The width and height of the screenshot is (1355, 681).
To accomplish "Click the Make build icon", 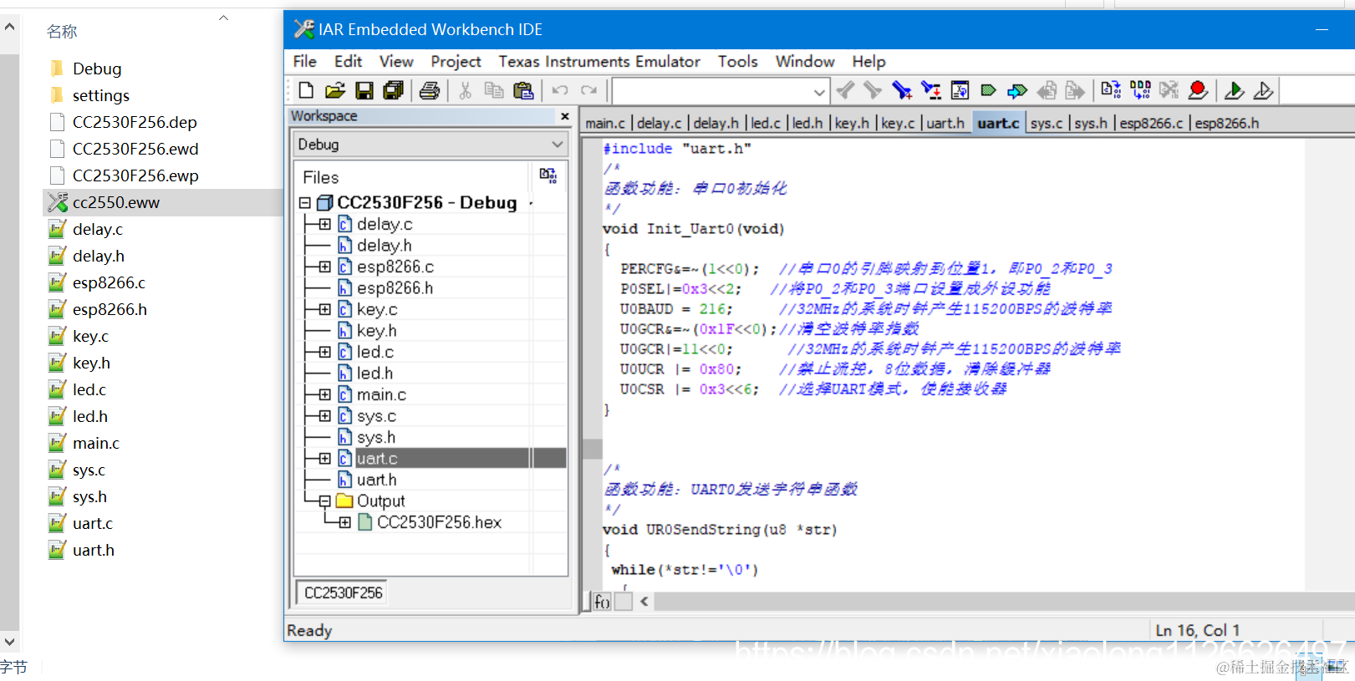I will point(1140,90).
